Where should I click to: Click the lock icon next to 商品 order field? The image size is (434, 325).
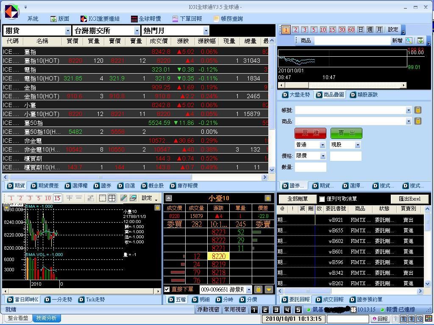point(417,121)
